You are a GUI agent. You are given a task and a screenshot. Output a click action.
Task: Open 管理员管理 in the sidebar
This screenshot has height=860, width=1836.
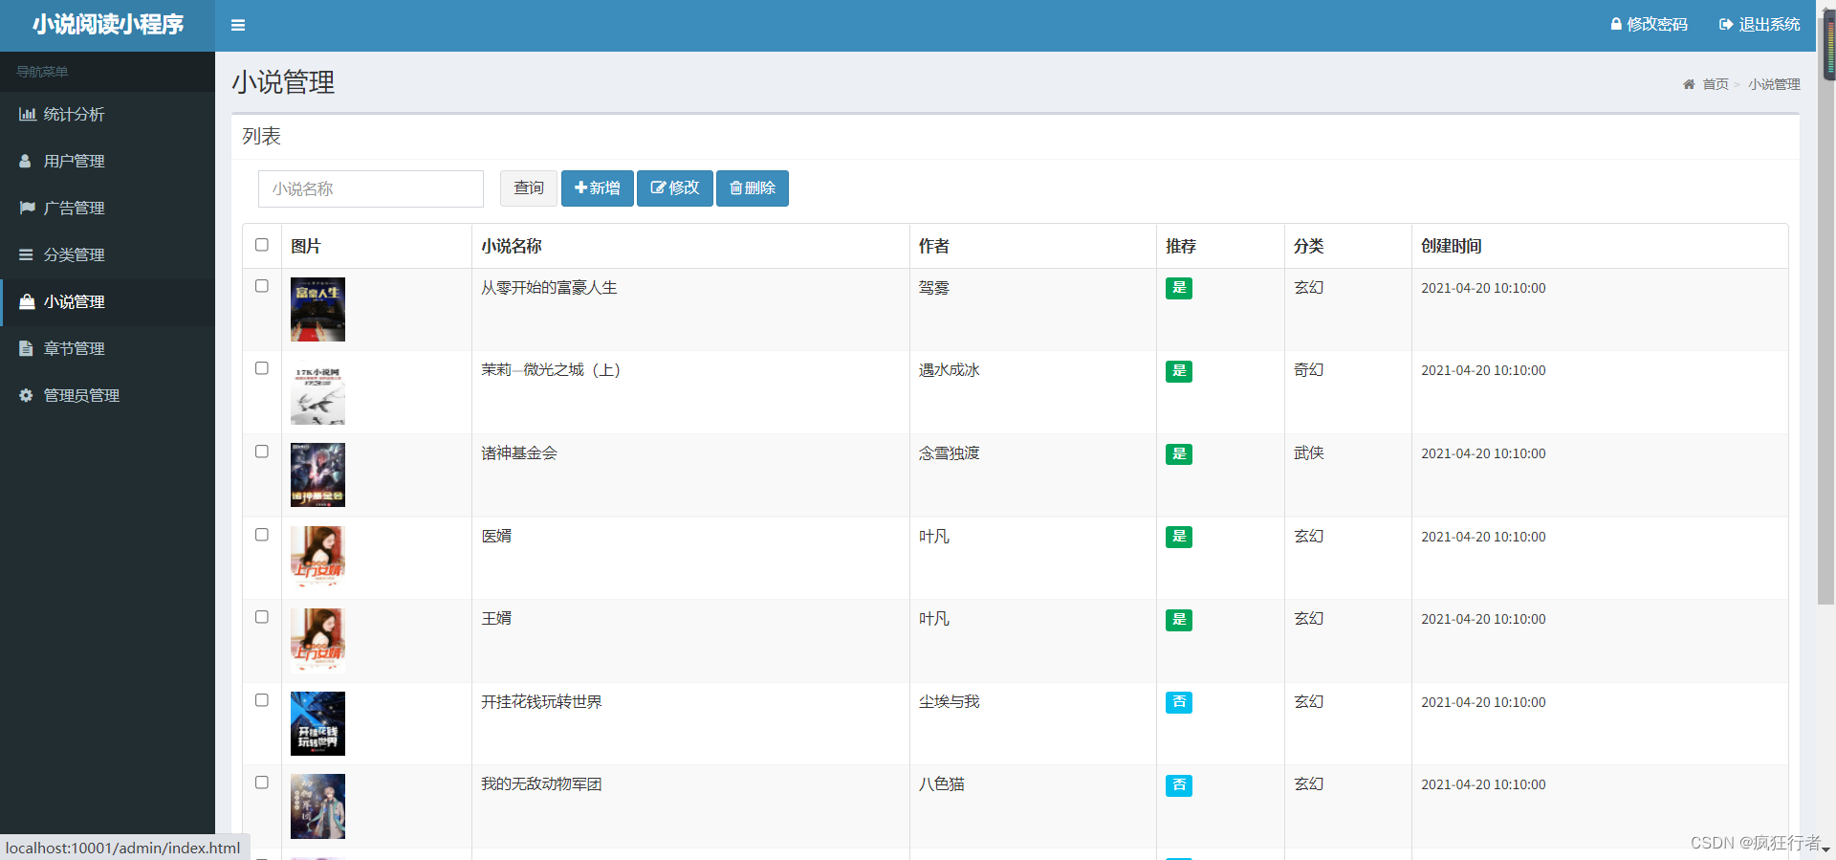pyautogui.click(x=107, y=395)
